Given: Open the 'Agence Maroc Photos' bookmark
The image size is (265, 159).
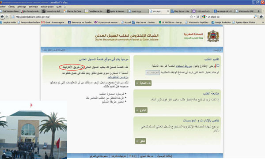Looking at the screenshot, I should click(x=245, y=22).
